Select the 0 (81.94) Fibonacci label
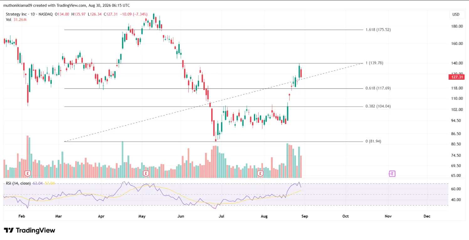 tap(373, 141)
